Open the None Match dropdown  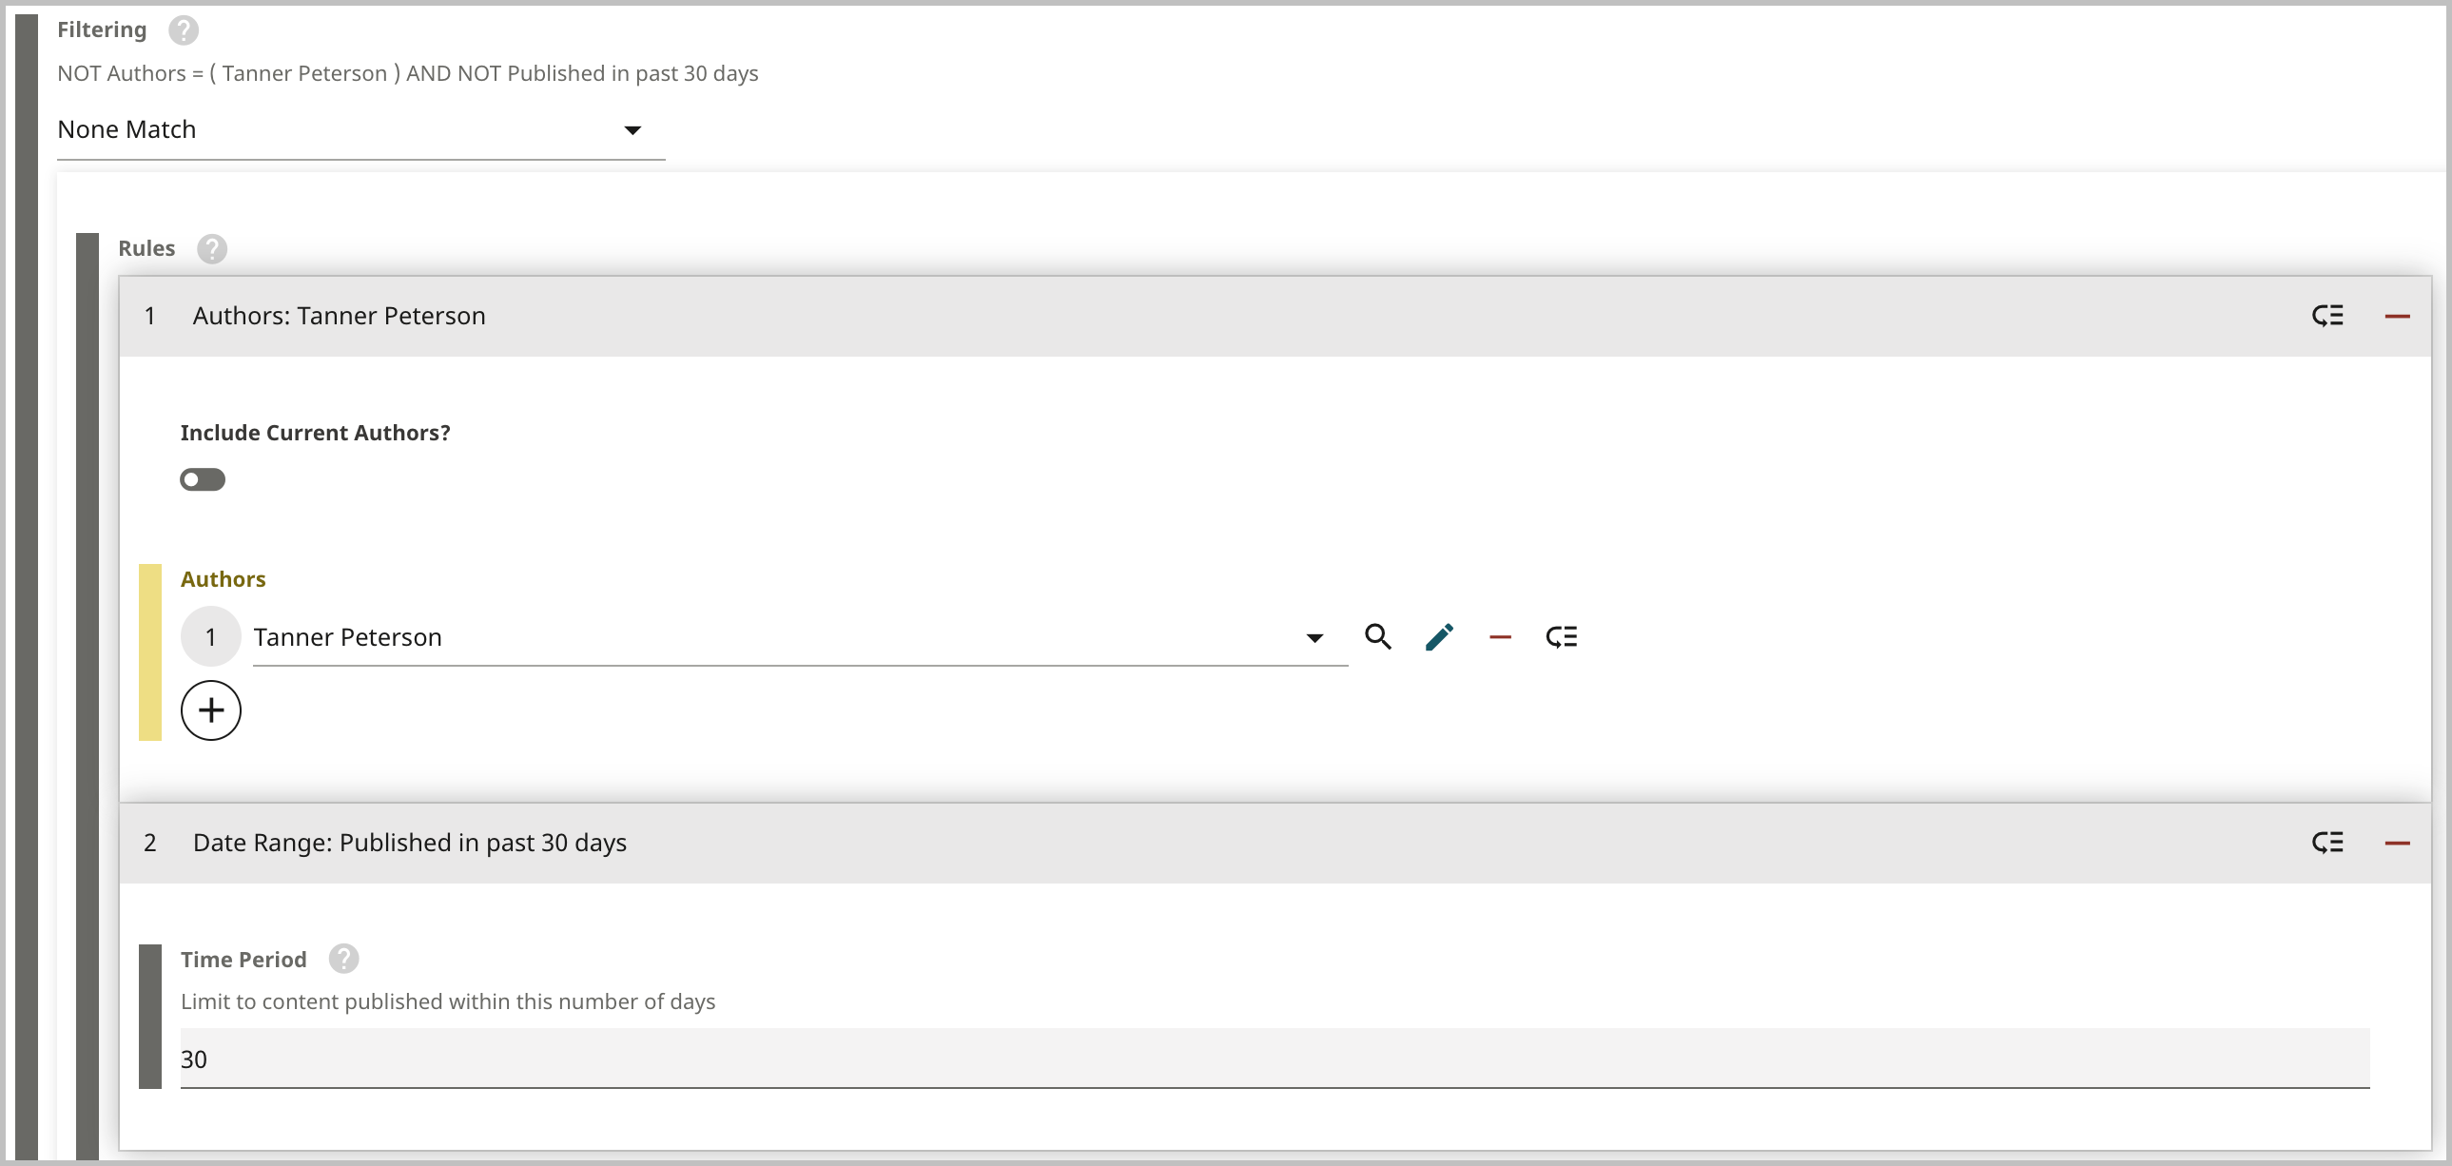point(360,130)
